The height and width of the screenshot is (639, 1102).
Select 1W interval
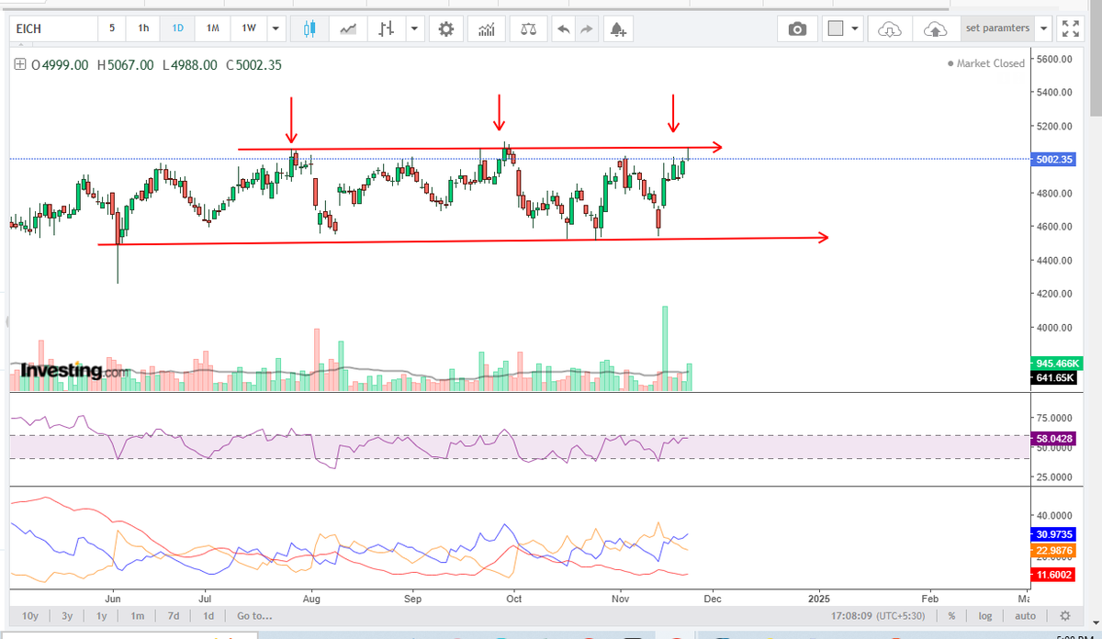(249, 28)
